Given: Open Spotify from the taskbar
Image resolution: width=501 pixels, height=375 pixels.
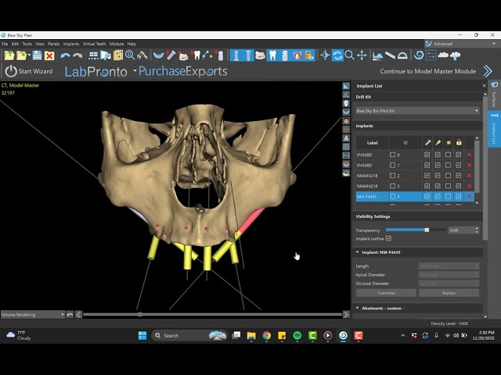Looking at the screenshot, I should (297, 335).
